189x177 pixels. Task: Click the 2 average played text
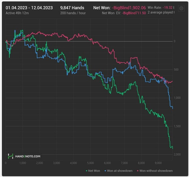pos(161,12)
